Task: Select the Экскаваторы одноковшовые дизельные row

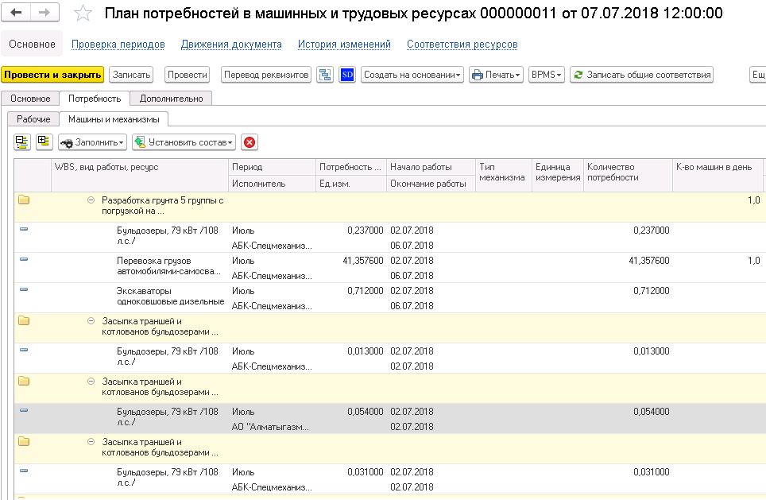Action: click(x=170, y=297)
